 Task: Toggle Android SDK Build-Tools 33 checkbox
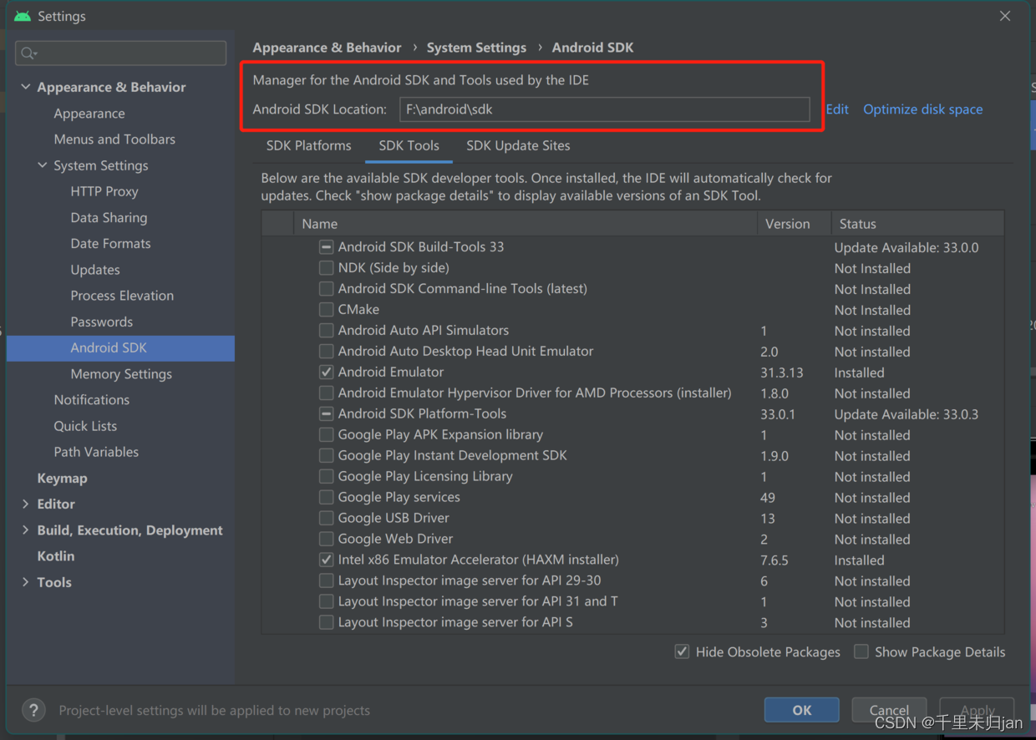[327, 247]
